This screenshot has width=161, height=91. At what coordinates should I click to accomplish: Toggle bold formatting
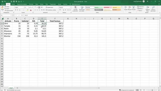16,10
